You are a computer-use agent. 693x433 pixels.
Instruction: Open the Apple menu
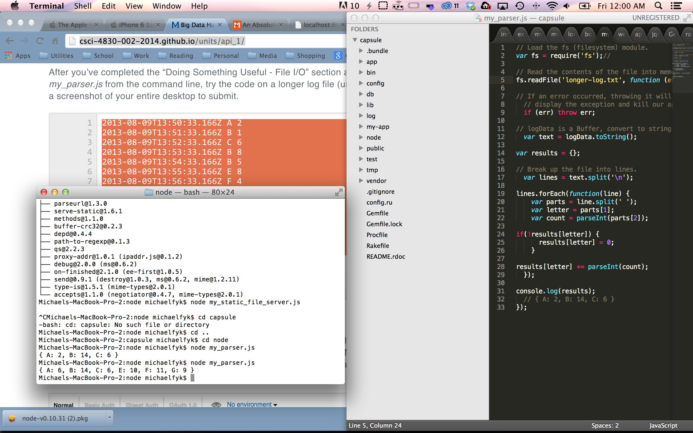coord(15,6)
